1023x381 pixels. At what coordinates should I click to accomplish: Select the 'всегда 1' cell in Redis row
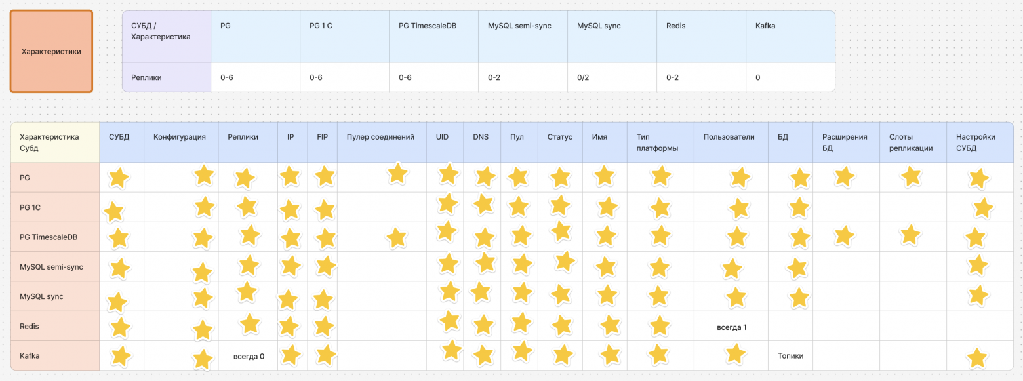click(x=731, y=326)
